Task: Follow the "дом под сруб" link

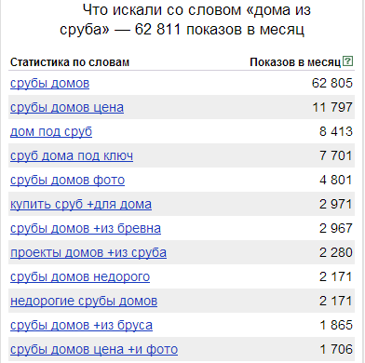Action: [51, 132]
